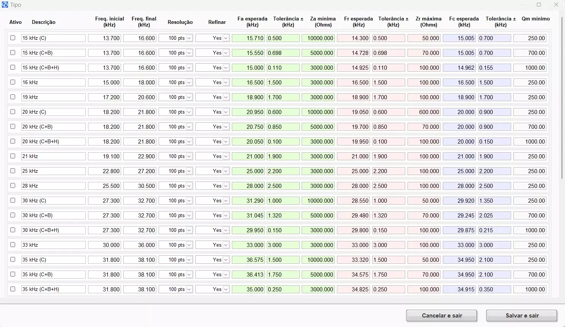Check the Ativo box for 28 kHz row
The image size is (565, 327).
[13, 186]
